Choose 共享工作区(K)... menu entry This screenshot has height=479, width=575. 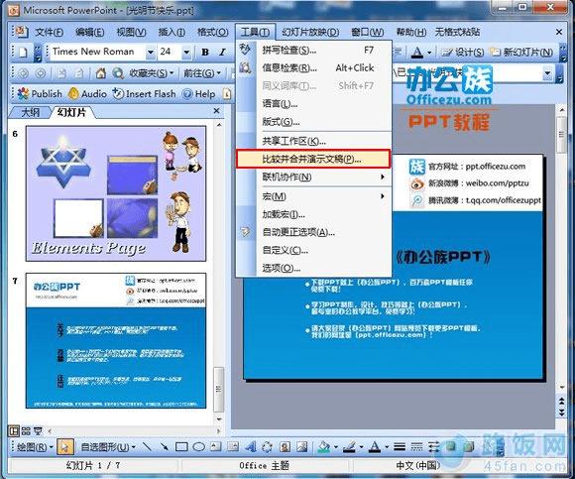click(x=314, y=141)
